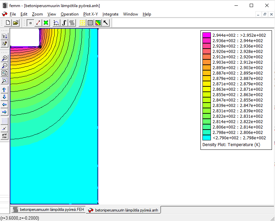Zoom out with the magnifier minus icon
275x221 pixels.
click(4, 65)
